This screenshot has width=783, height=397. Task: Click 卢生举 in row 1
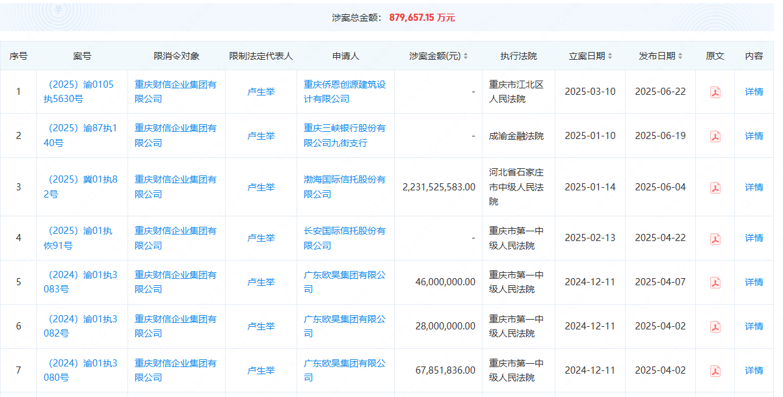coord(261,92)
